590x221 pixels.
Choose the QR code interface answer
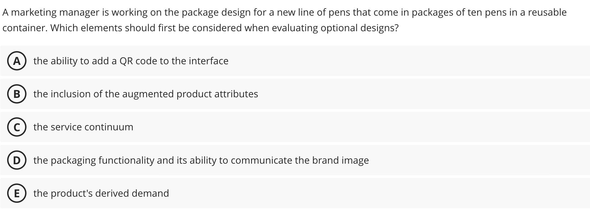coord(131,61)
